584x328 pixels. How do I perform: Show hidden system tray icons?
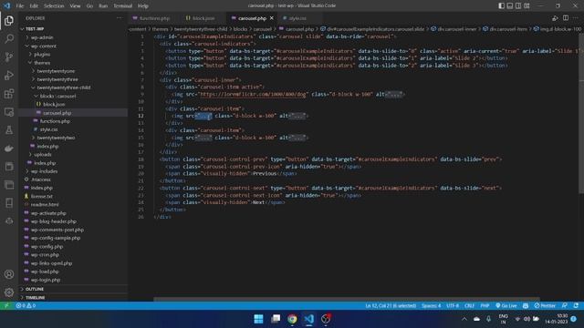coord(464,319)
